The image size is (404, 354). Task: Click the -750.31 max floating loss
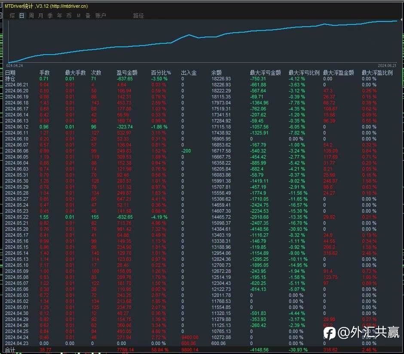pyautogui.click(x=258, y=79)
